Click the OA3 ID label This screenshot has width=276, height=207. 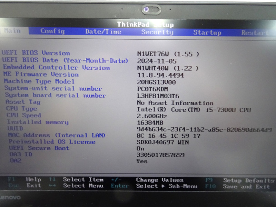[21, 154]
